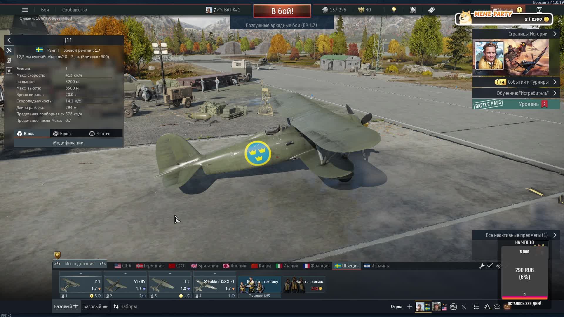
Task: Expand Все неактивные предметы (1)
Action: coord(516,235)
